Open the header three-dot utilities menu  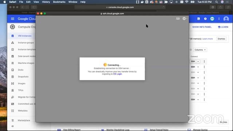(x=219, y=19)
